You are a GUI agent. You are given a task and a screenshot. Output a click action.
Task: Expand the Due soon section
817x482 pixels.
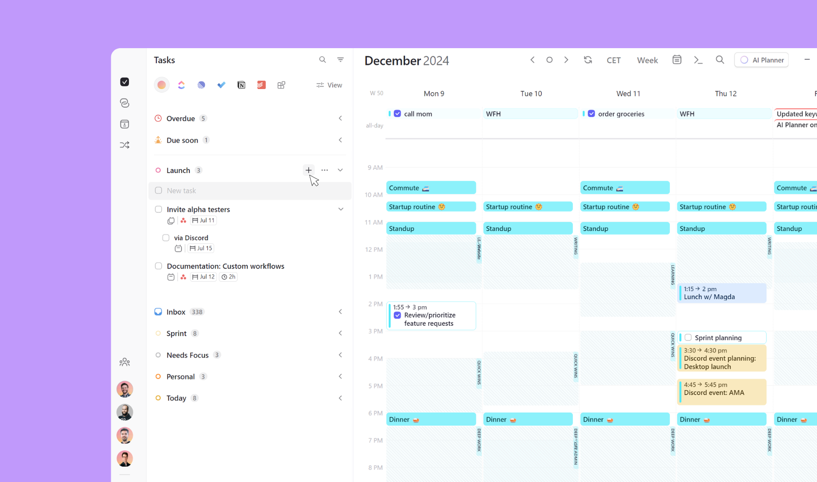tap(341, 140)
